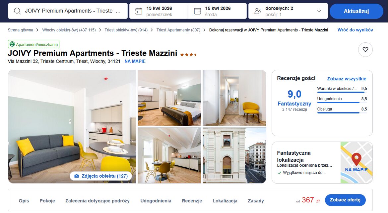Click the Aktualizuj button

pos(356,11)
